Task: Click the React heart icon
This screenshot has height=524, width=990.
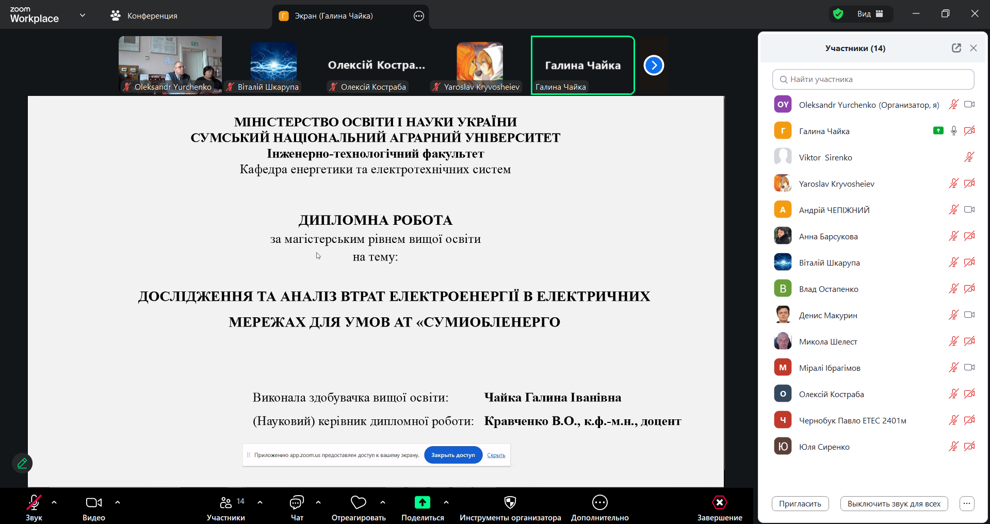Action: [358, 503]
